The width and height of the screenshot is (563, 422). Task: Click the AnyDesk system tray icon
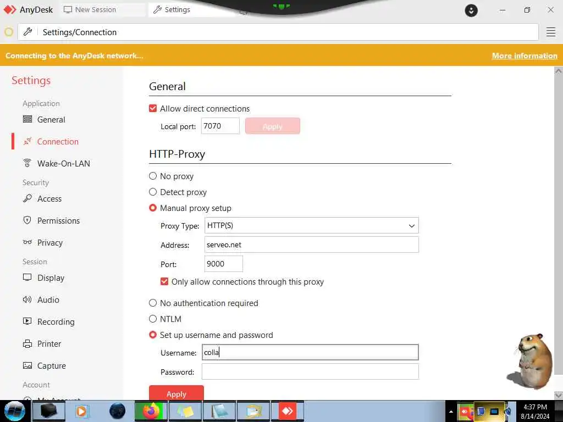coord(465,411)
